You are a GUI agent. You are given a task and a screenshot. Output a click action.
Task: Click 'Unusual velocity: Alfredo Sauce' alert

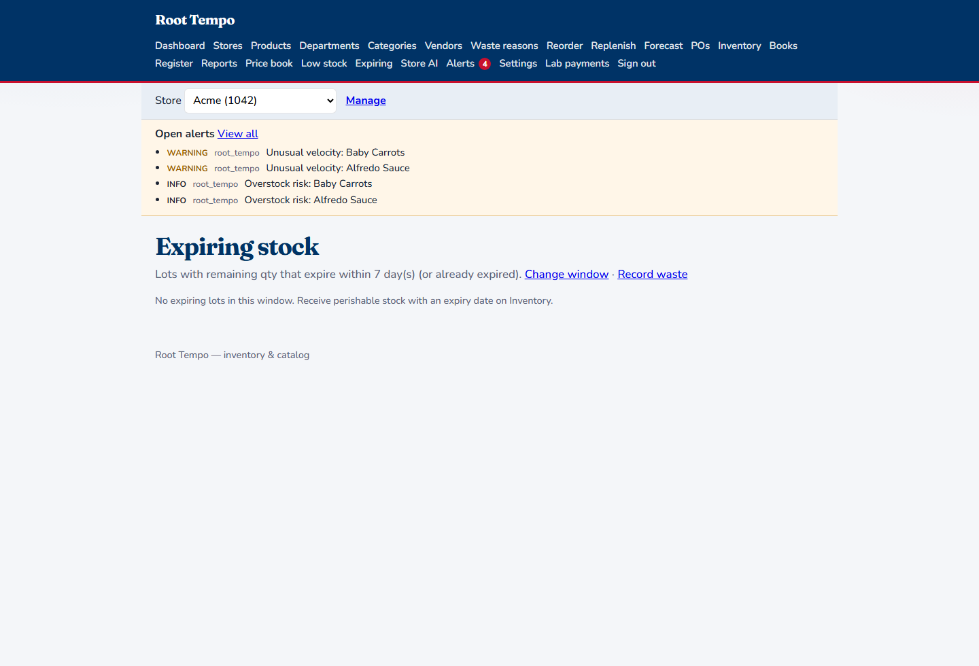(x=338, y=168)
